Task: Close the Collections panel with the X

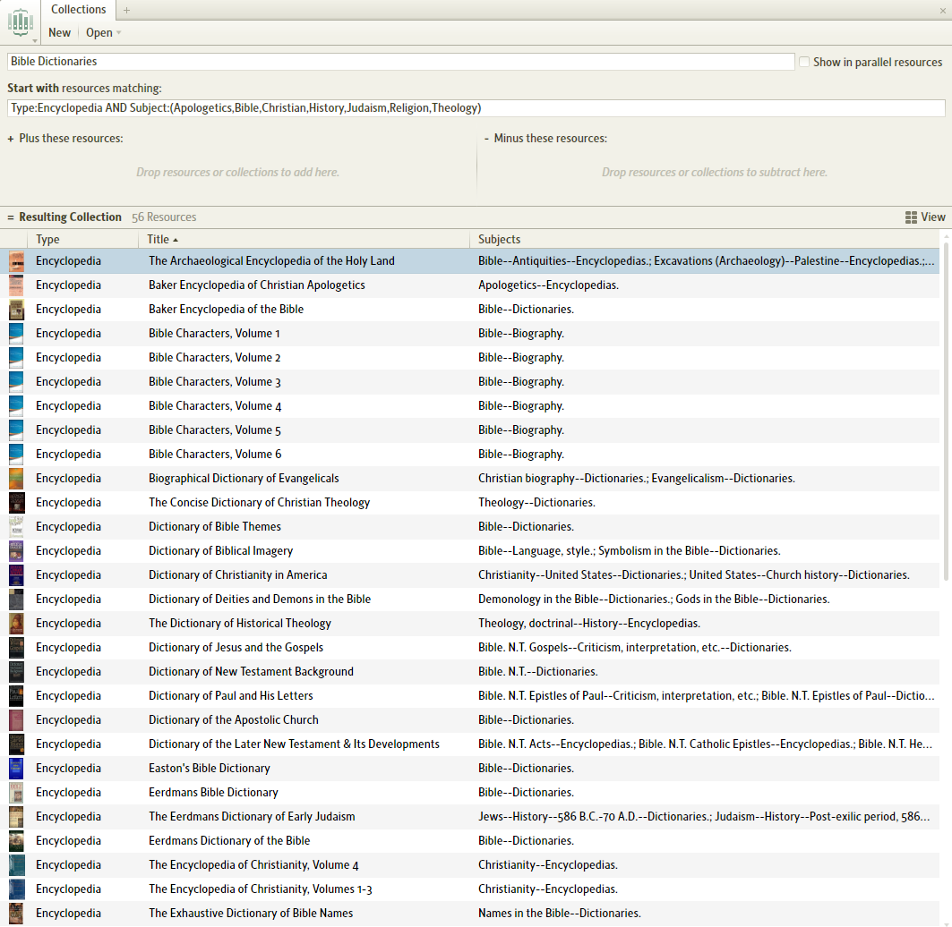Action: 943,11
